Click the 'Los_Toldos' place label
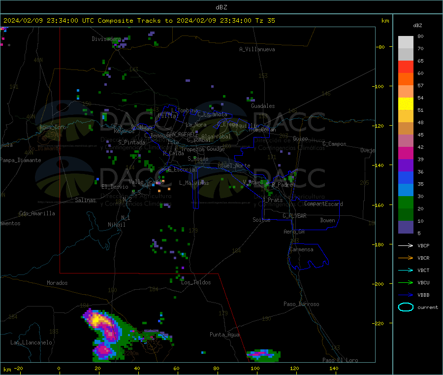Screen dimensions: 443x375 (x=196, y=282)
